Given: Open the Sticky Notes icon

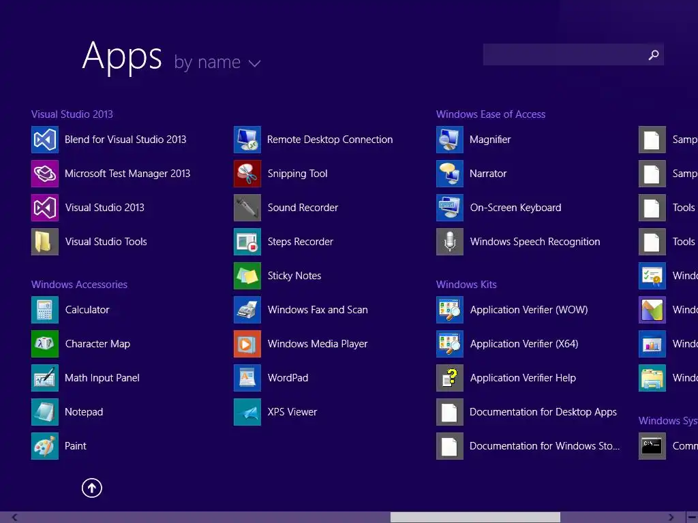Looking at the screenshot, I should click(x=247, y=276).
